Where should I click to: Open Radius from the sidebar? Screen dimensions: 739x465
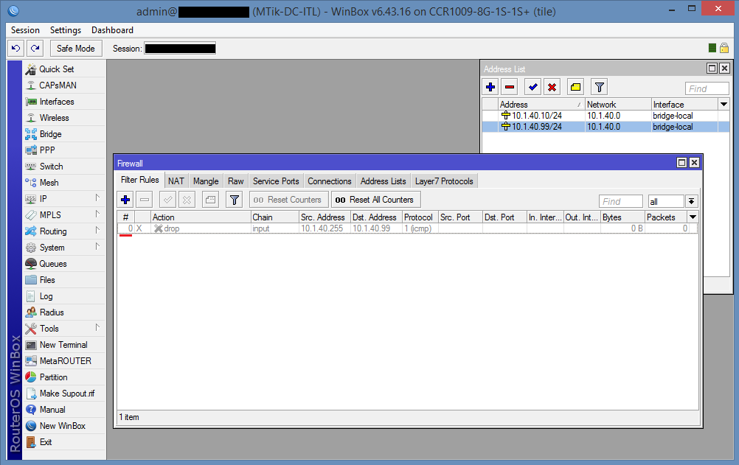pos(64,312)
